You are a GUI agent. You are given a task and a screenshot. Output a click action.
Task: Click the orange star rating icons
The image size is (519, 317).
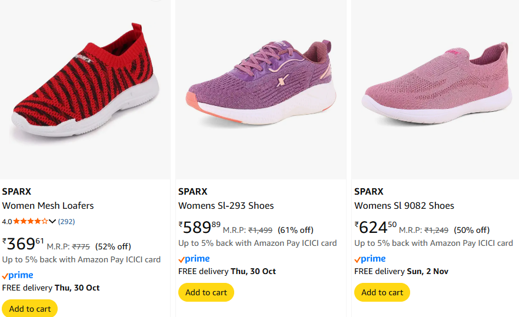coord(30,222)
